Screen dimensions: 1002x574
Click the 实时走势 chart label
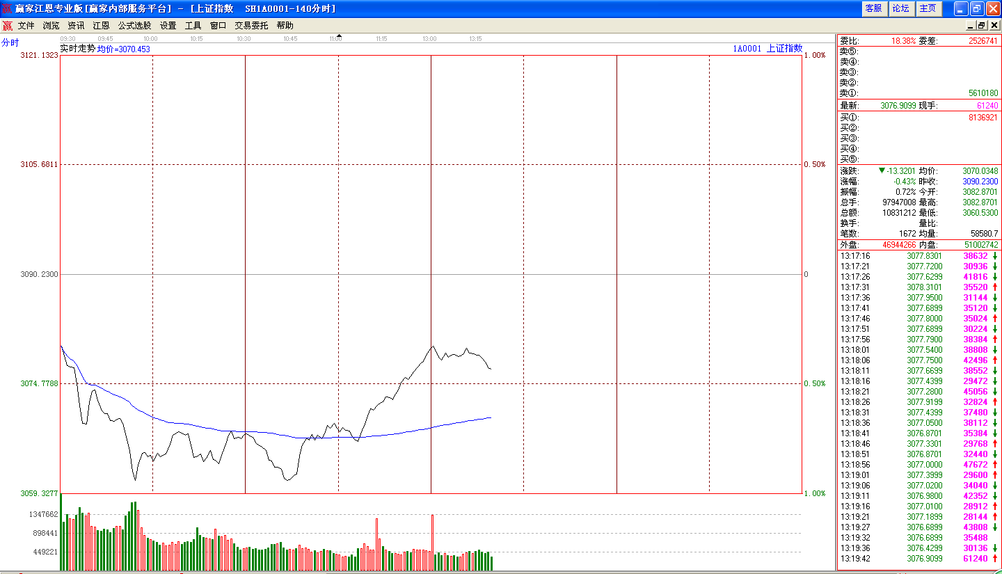click(x=77, y=49)
